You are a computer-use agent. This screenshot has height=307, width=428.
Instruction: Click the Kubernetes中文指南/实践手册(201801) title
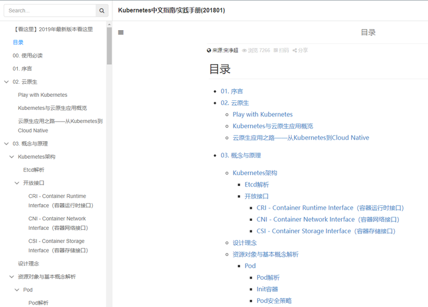(x=171, y=10)
